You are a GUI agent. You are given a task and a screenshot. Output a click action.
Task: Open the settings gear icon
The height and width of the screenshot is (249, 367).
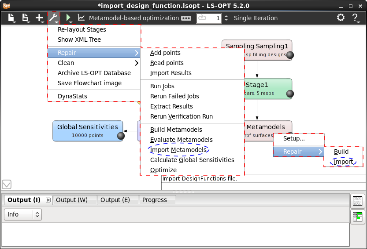341,18
